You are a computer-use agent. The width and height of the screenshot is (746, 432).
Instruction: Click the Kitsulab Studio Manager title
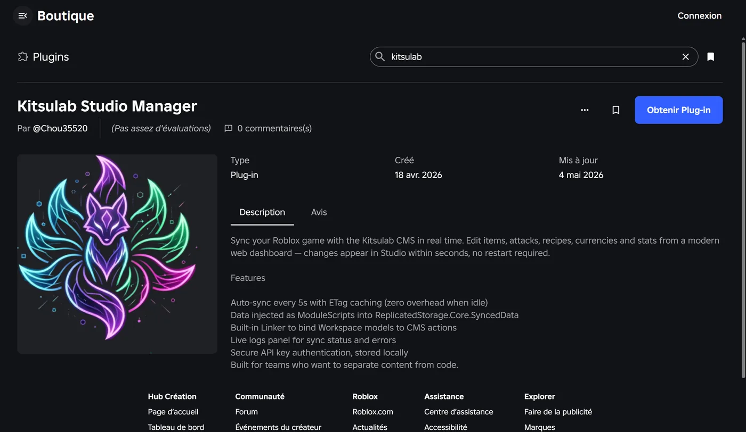click(x=107, y=106)
